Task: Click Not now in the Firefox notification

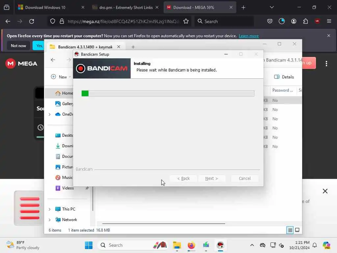Action: (x=18, y=45)
